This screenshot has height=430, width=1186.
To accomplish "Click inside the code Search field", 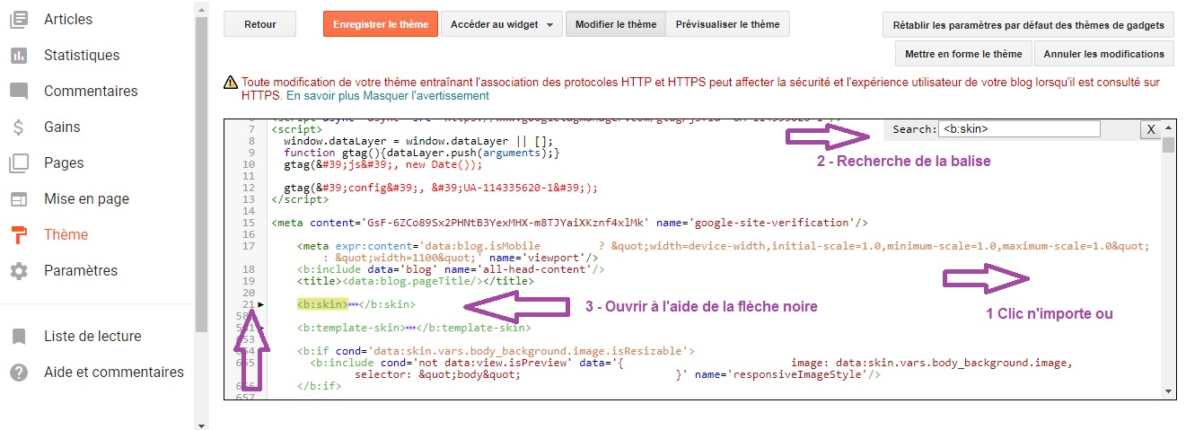I will click(1019, 129).
